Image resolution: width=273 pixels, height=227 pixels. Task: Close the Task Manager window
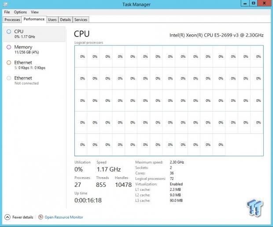pos(264,4)
